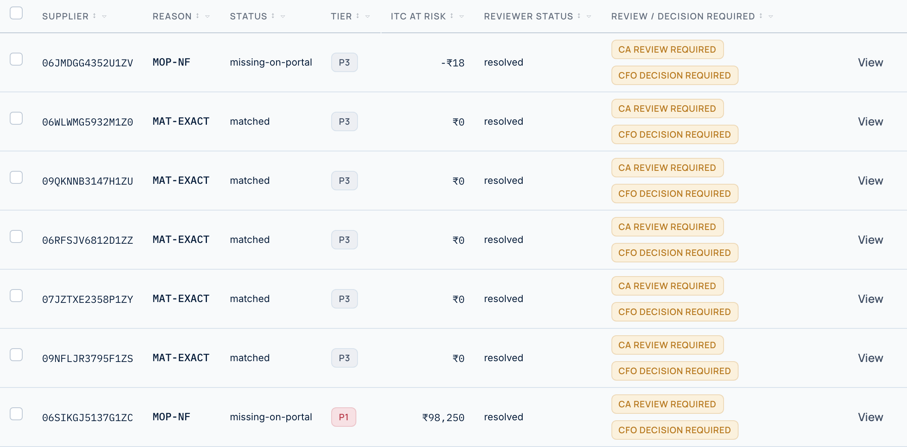Tick the select-all header checkbox

tap(16, 13)
